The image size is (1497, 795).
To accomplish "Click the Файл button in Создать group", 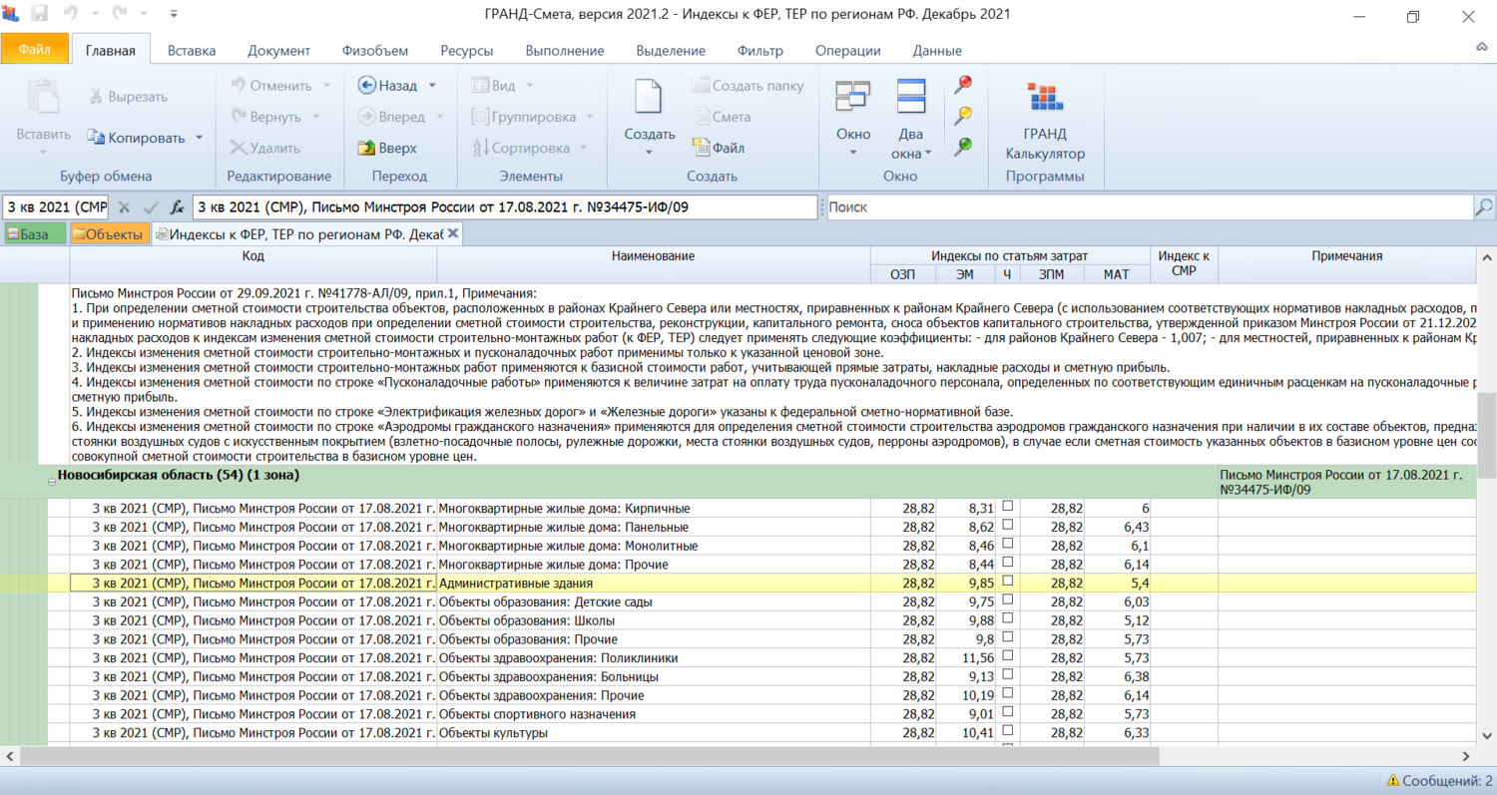I will (719, 148).
